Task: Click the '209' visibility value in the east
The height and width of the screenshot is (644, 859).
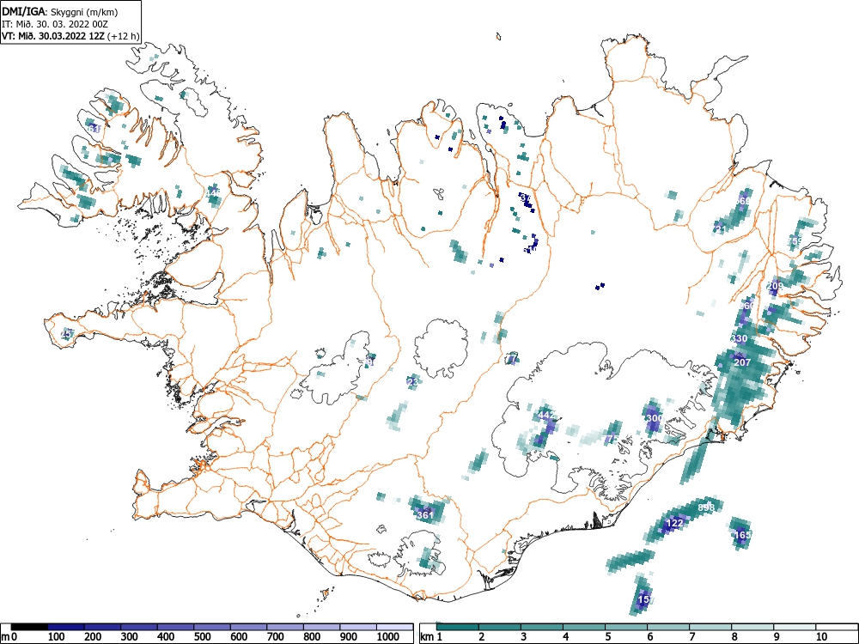Action: tap(775, 285)
